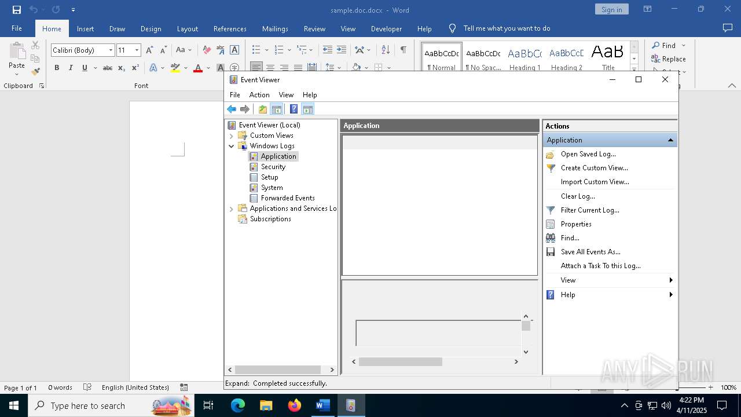
Task: Apply Superscript formatting in Word
Action: click(x=135, y=68)
